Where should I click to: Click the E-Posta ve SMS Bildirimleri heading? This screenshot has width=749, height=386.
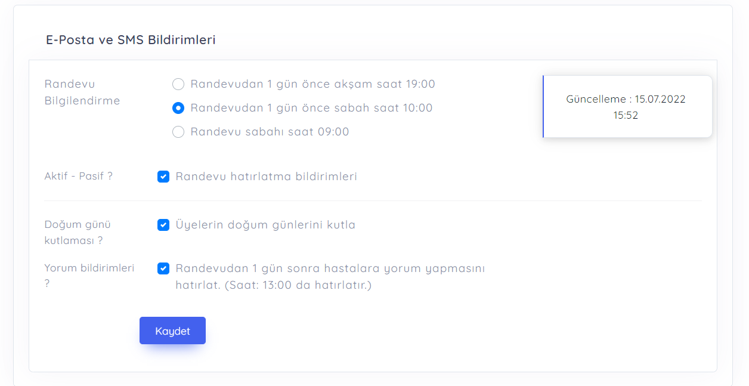point(131,40)
